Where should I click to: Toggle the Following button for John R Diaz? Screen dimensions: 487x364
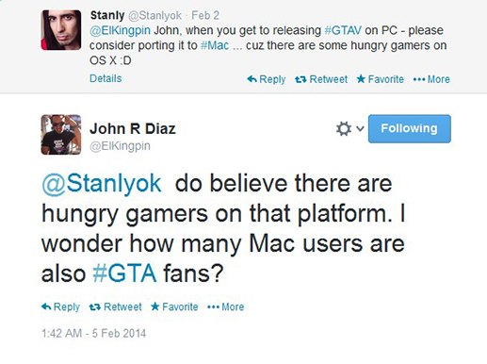coord(410,128)
